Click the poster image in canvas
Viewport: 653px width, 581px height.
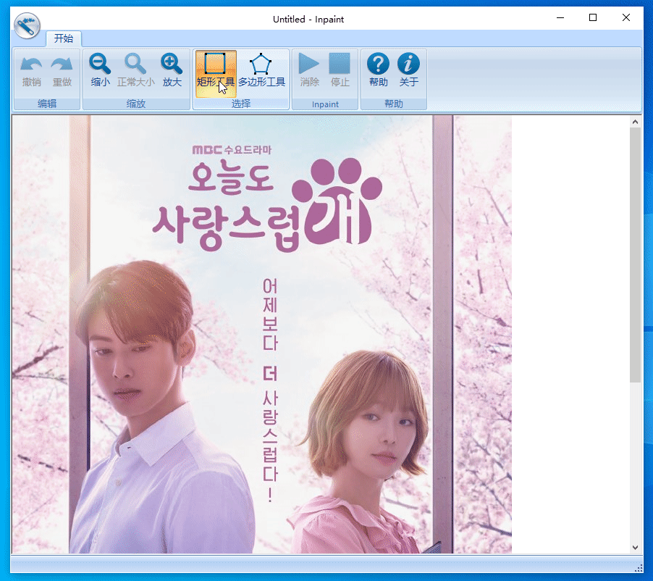click(261, 335)
